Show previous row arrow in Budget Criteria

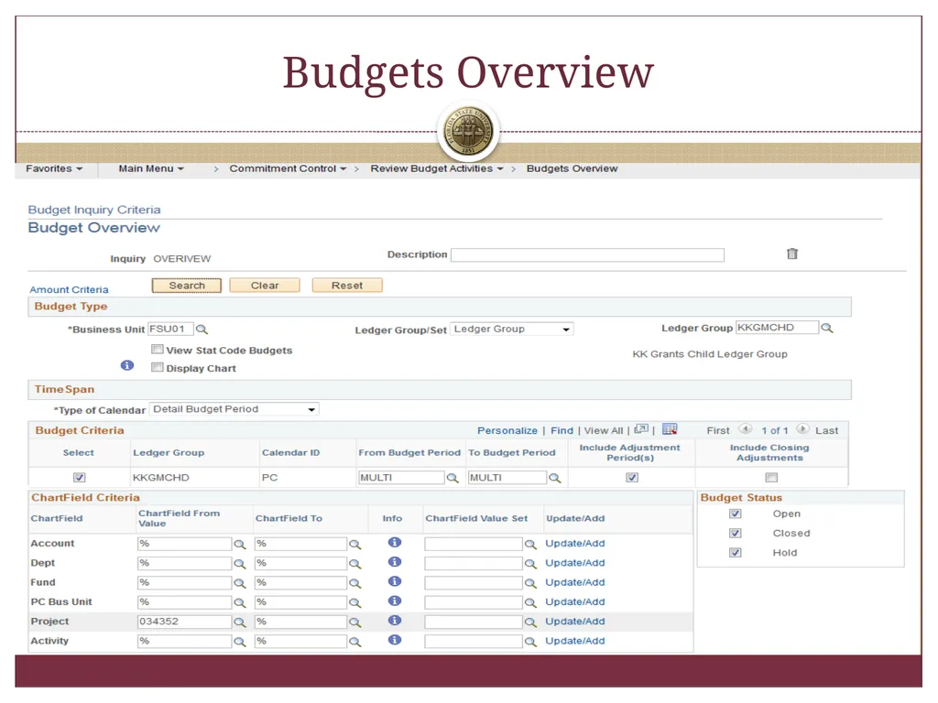click(x=746, y=429)
